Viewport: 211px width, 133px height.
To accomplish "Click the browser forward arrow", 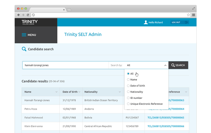I will (x=23, y=15).
